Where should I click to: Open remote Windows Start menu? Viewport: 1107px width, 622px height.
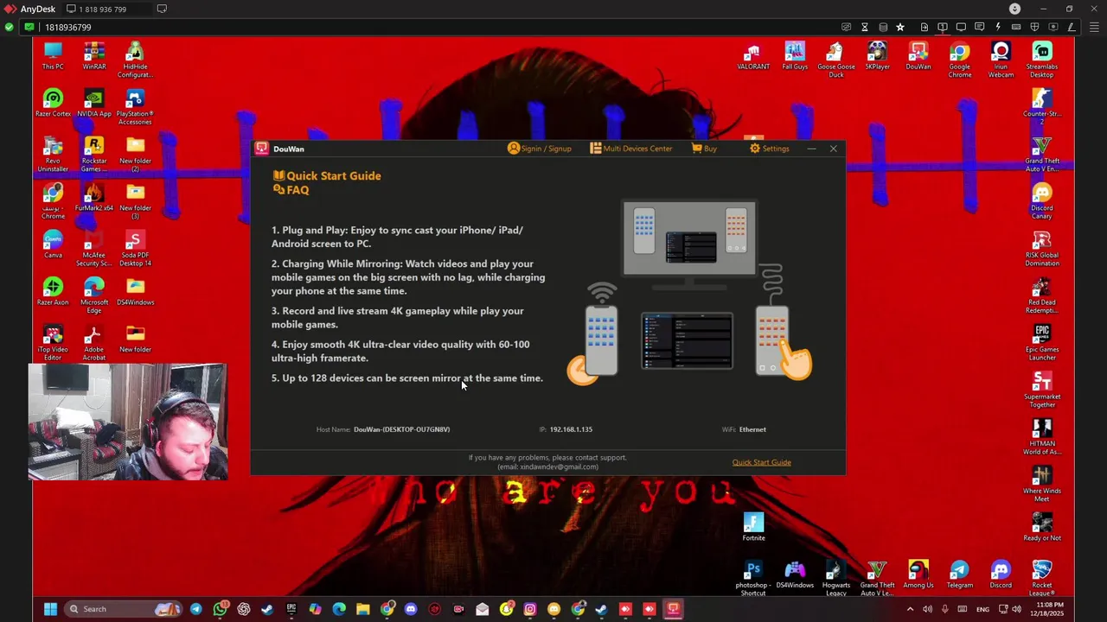coord(50,609)
